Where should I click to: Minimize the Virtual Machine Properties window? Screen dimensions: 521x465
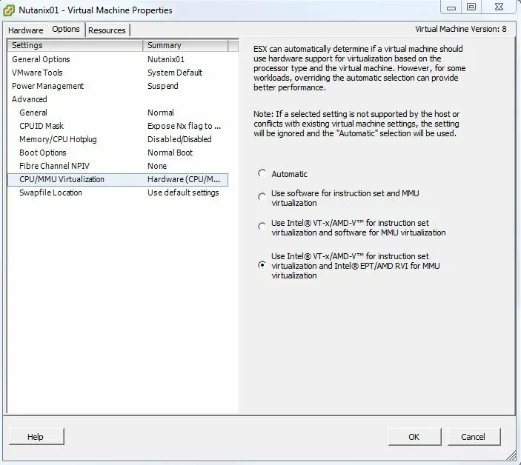coord(451,7)
